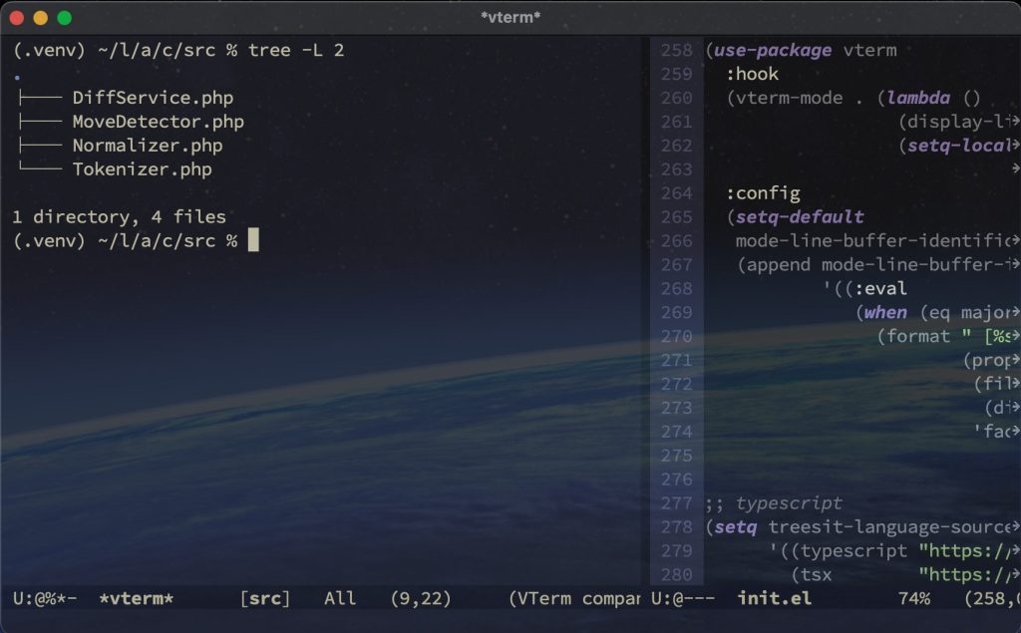Viewport: 1021px width, 633px height.
Task: Click 'use-package' keyword on line 258
Action: pyautogui.click(x=773, y=50)
